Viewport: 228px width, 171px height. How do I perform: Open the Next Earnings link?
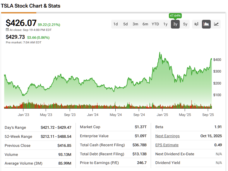(x=167, y=136)
